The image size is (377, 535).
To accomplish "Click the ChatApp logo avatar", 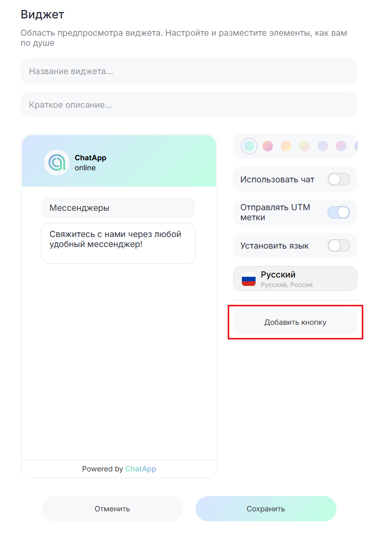I will (x=56, y=162).
